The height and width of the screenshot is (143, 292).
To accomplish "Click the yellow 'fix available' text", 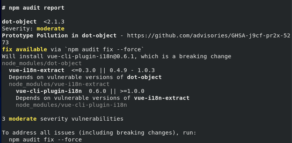I will pyautogui.click(x=24, y=49).
